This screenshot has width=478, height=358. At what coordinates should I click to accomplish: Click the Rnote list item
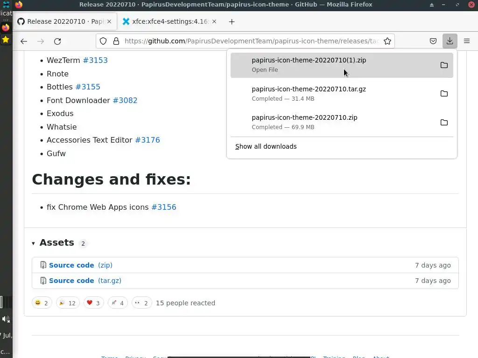(x=57, y=74)
